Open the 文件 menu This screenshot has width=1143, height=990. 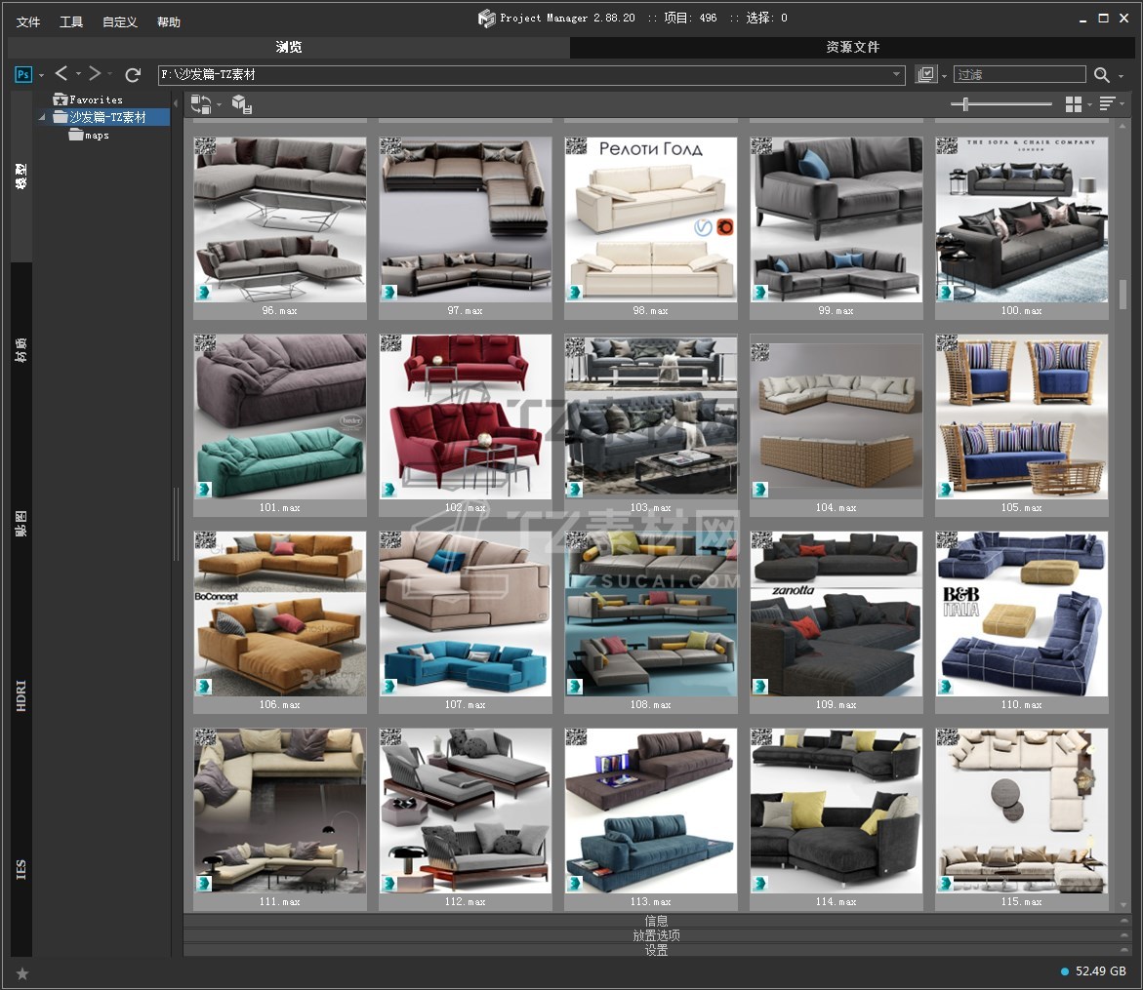click(x=28, y=21)
